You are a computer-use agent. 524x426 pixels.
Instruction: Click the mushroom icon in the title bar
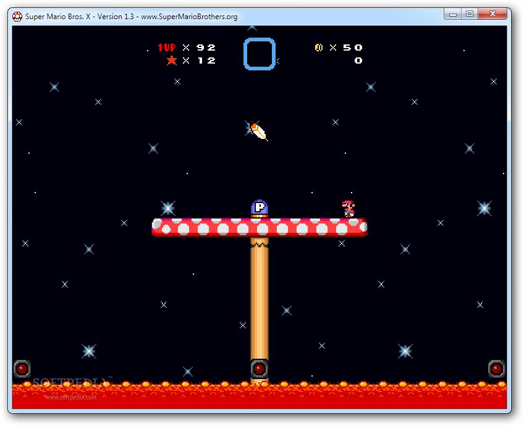(x=17, y=16)
